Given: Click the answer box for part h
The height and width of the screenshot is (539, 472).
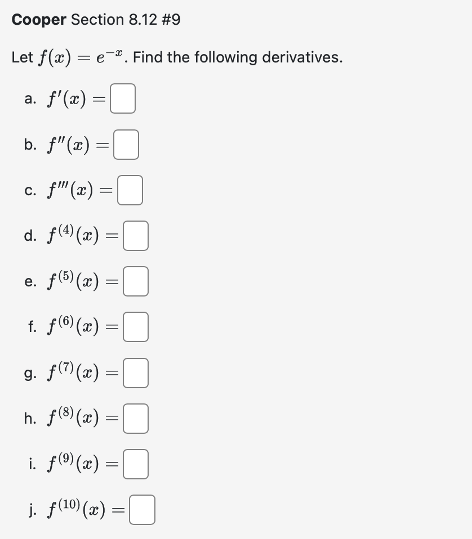Looking at the screenshot, I should pos(136,418).
